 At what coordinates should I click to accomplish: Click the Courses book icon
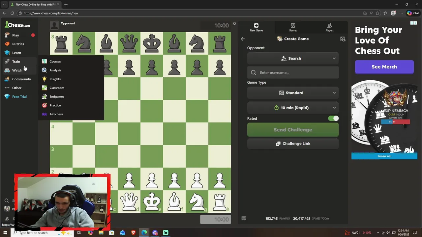pyautogui.click(x=44, y=61)
